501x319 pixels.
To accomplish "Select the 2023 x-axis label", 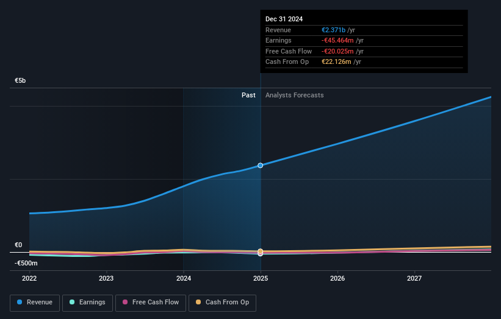I will [x=106, y=279].
